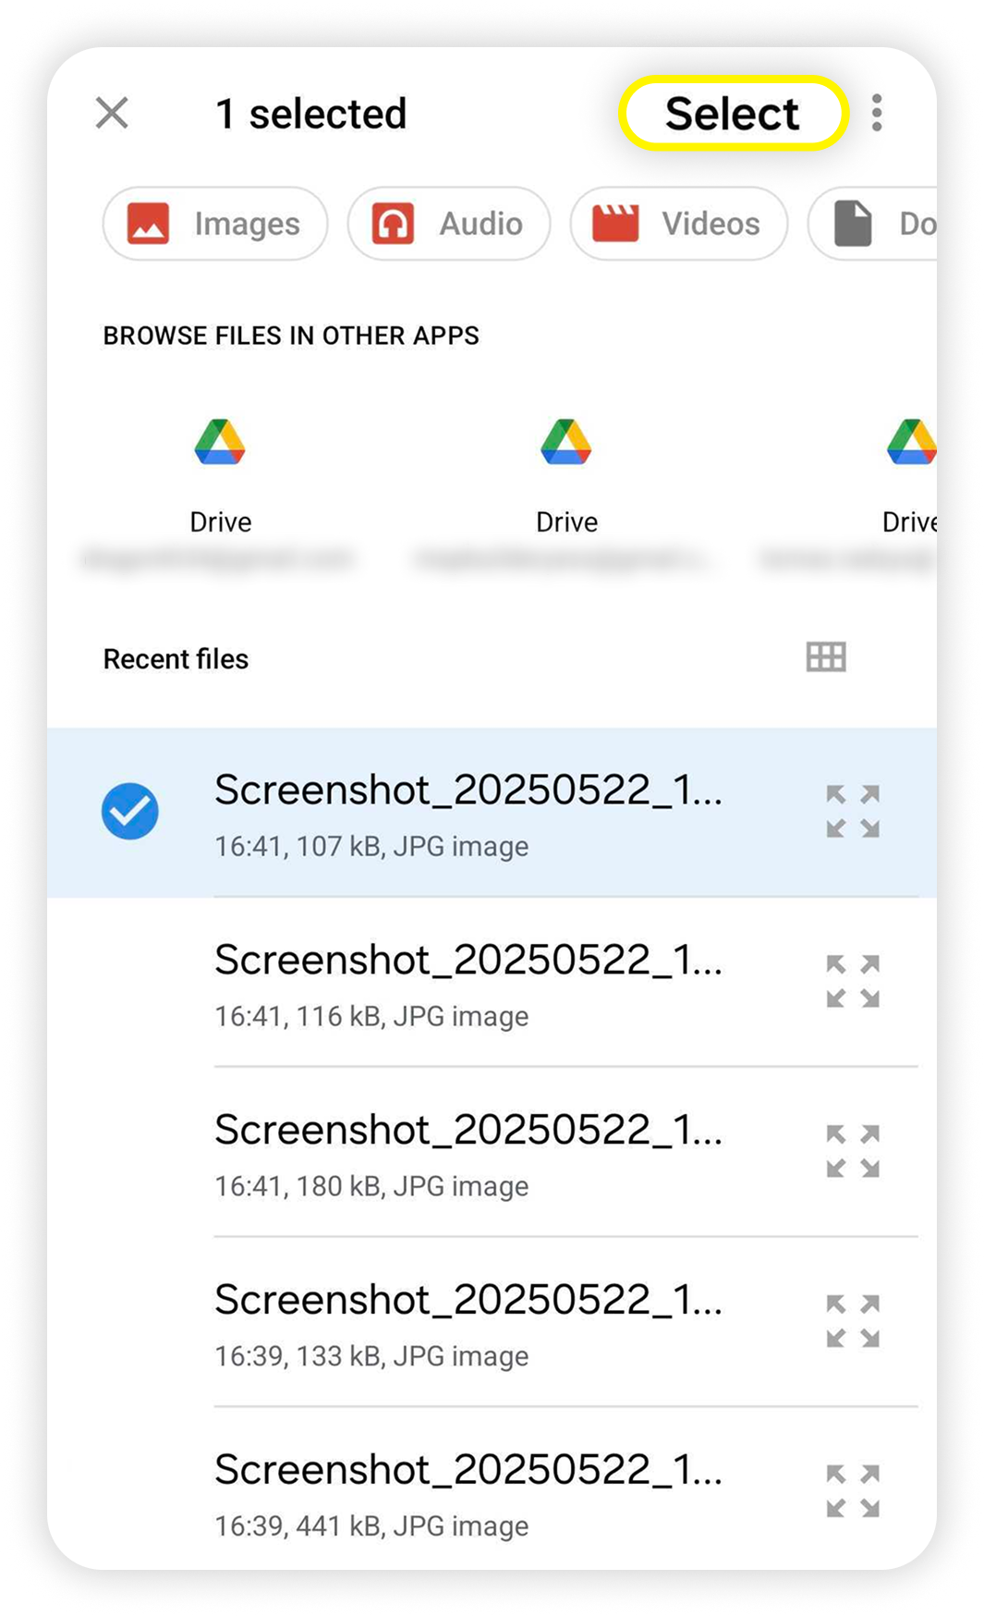The height and width of the screenshot is (1617, 984).
Task: Select the 180 kB screenshot file
Action: click(x=492, y=1153)
